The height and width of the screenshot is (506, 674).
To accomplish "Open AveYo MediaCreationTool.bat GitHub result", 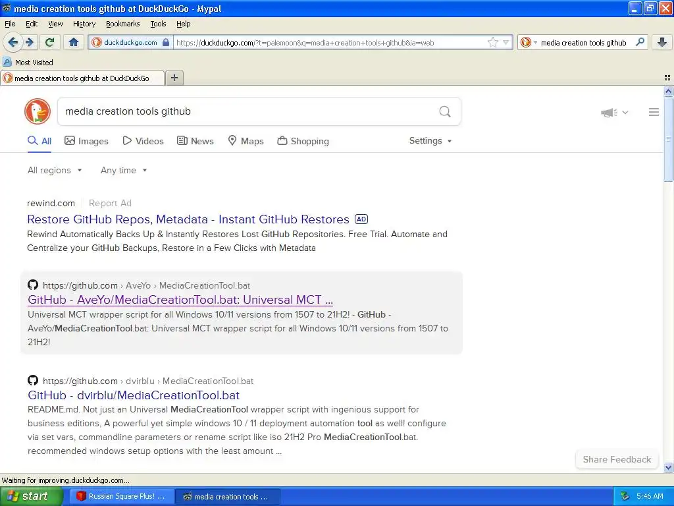I will point(180,300).
